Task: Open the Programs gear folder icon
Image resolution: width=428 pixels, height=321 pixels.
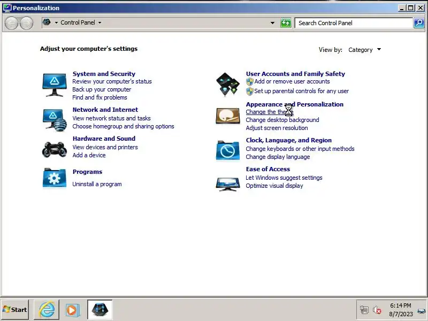Action: point(55,178)
